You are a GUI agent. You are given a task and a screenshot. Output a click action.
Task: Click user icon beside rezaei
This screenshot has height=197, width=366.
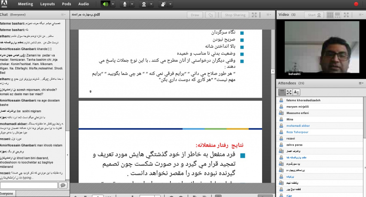(281, 138)
